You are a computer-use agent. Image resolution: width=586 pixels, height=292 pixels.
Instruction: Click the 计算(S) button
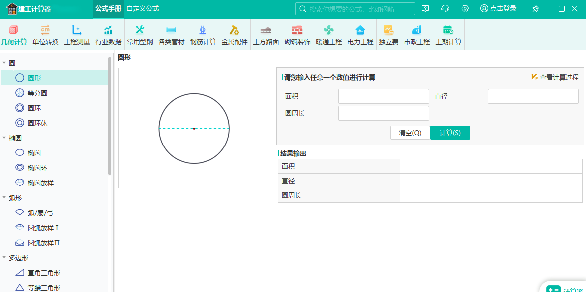tap(450, 133)
